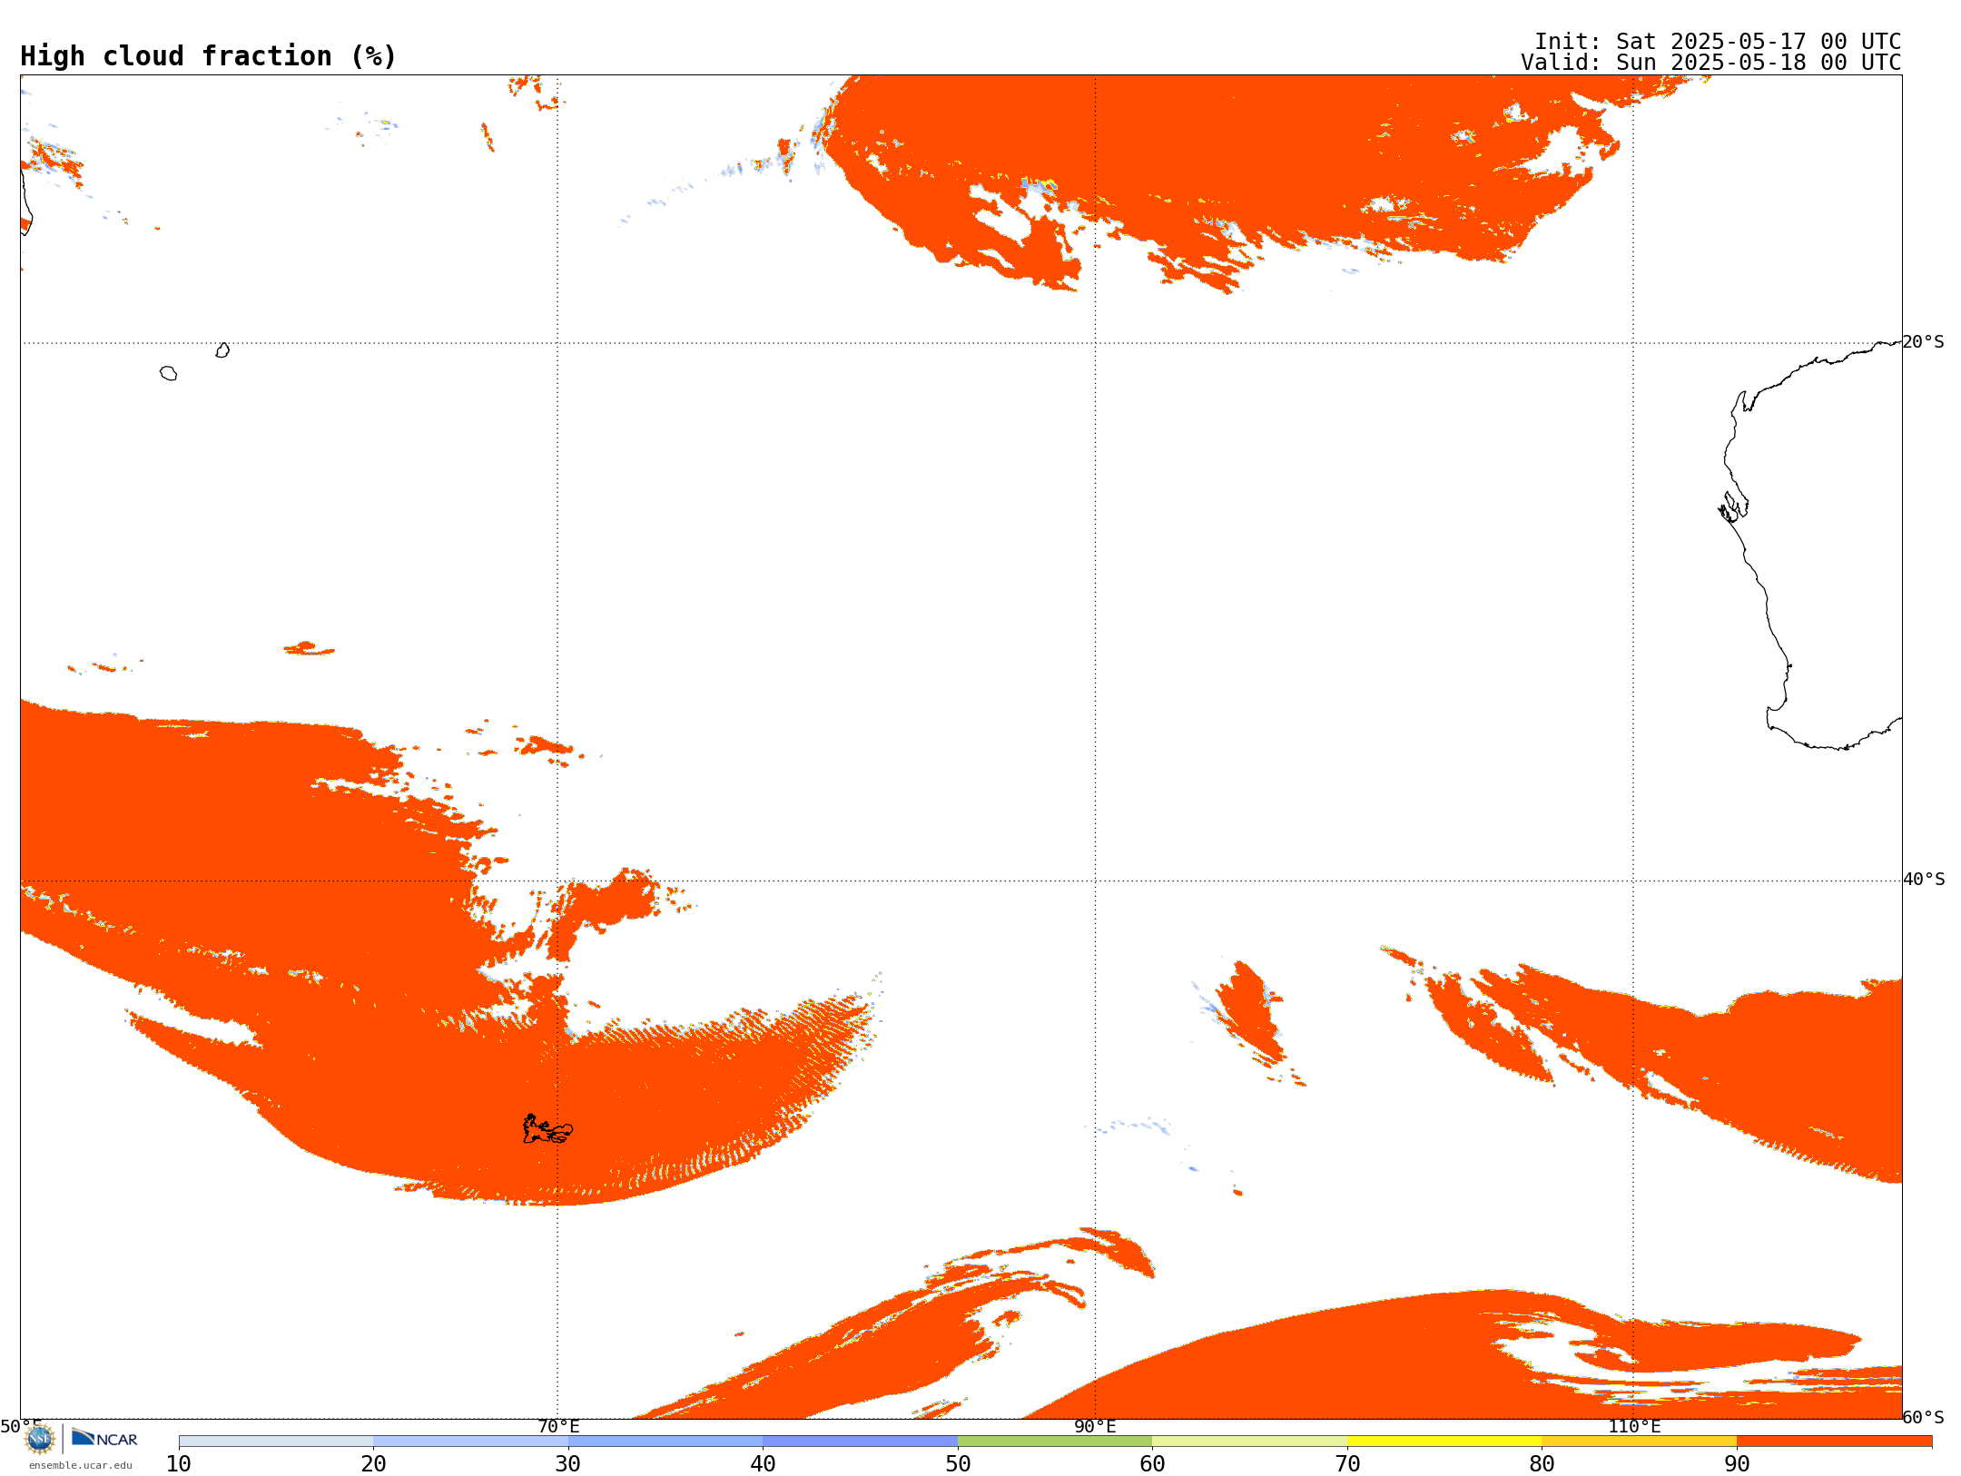Click the 'Init: Sat 2025-05-17 00 UTC' text
Viewport: 1961px width, 1476px height.
coord(1718,42)
